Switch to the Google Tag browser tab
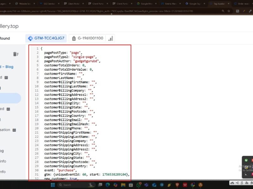This screenshot has height=189, width=253. point(195,4)
